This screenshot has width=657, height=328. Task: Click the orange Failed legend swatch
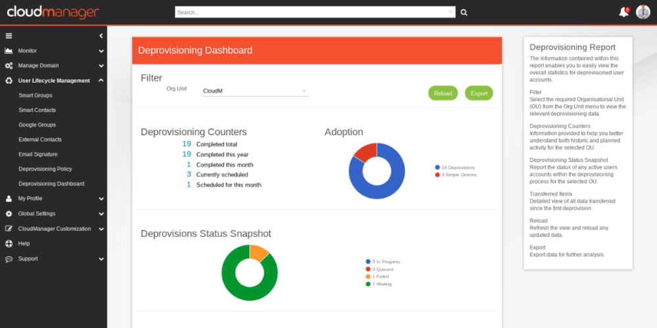click(x=368, y=277)
